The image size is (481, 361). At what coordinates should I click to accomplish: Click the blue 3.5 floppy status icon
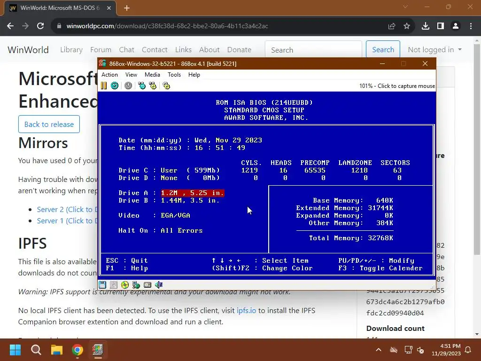pos(102,285)
